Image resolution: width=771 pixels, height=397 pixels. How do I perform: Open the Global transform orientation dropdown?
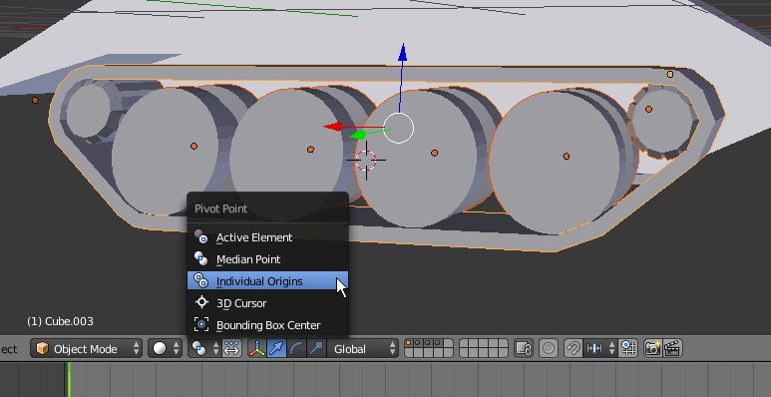363,349
